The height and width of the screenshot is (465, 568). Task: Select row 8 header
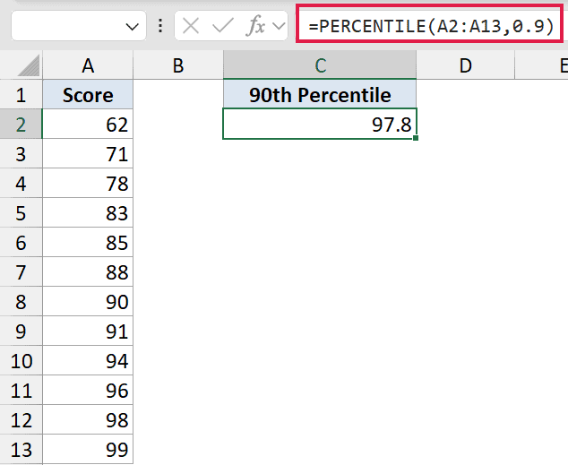tap(21, 302)
